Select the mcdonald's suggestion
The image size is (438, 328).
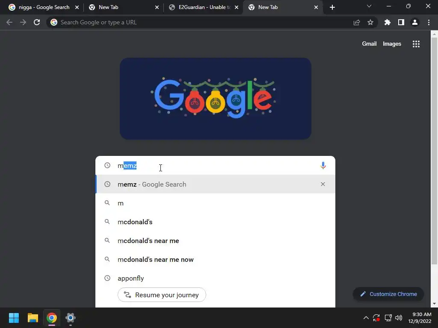pos(215,222)
